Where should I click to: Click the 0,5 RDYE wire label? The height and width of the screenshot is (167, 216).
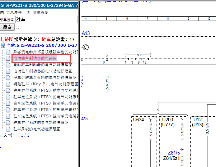point(107,84)
